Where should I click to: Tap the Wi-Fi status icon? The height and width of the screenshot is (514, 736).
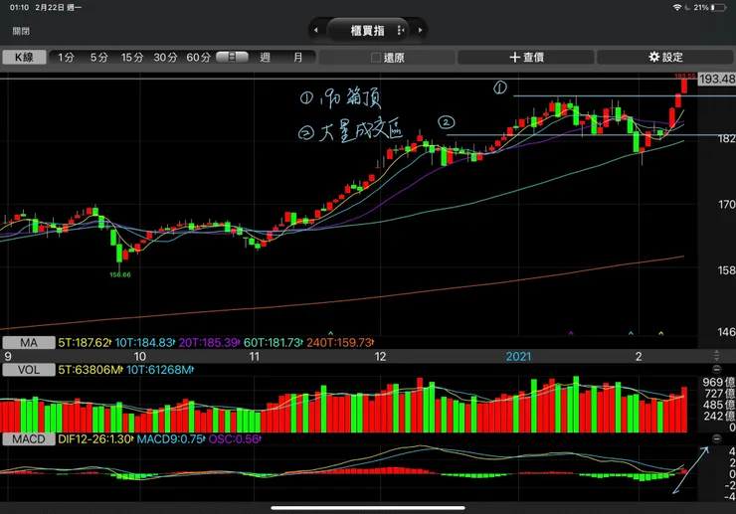[677, 8]
